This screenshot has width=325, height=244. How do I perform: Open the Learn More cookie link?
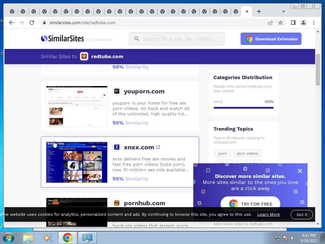point(269,214)
